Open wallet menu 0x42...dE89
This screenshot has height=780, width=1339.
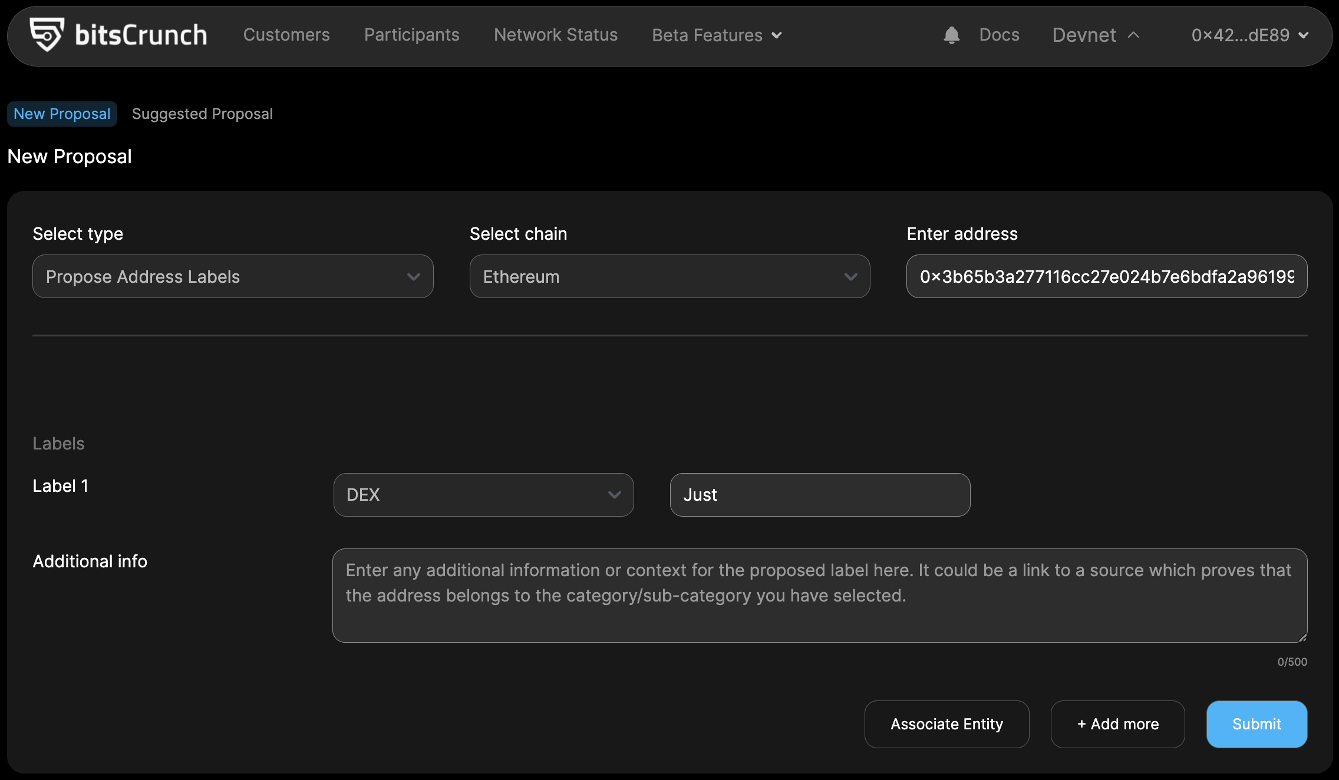[1249, 35]
